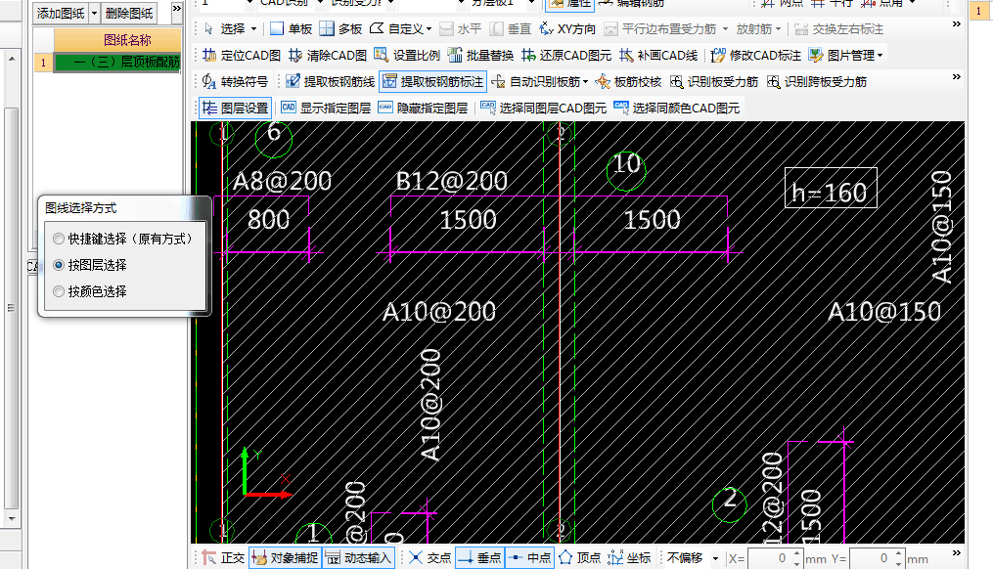Click 自动识别板筋 auto-recognize tool
This screenshot has width=993, height=569.
536,82
